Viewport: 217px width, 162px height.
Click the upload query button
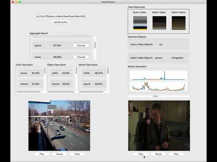coord(61,22)
